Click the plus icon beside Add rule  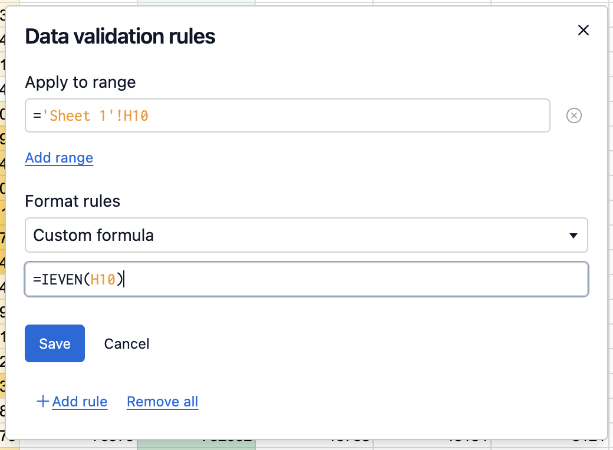tap(42, 402)
